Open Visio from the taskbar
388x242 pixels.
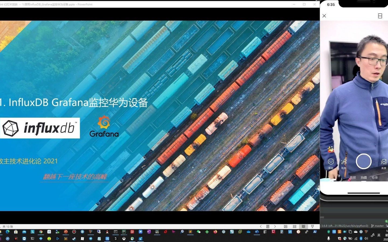(x=257, y=232)
